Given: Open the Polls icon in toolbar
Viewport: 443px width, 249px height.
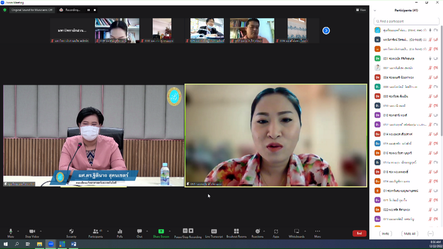Looking at the screenshot, I should pos(120,231).
